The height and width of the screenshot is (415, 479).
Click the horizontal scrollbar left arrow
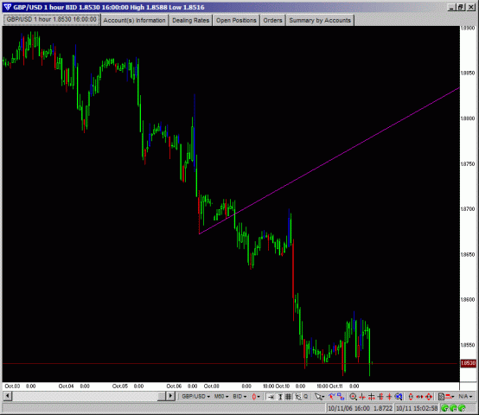[x=8, y=396]
